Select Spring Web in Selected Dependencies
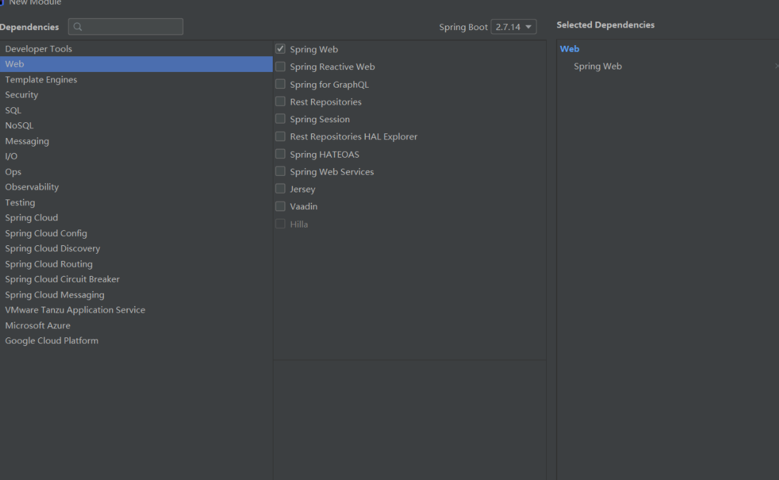This screenshot has width=779, height=480. 598,66
